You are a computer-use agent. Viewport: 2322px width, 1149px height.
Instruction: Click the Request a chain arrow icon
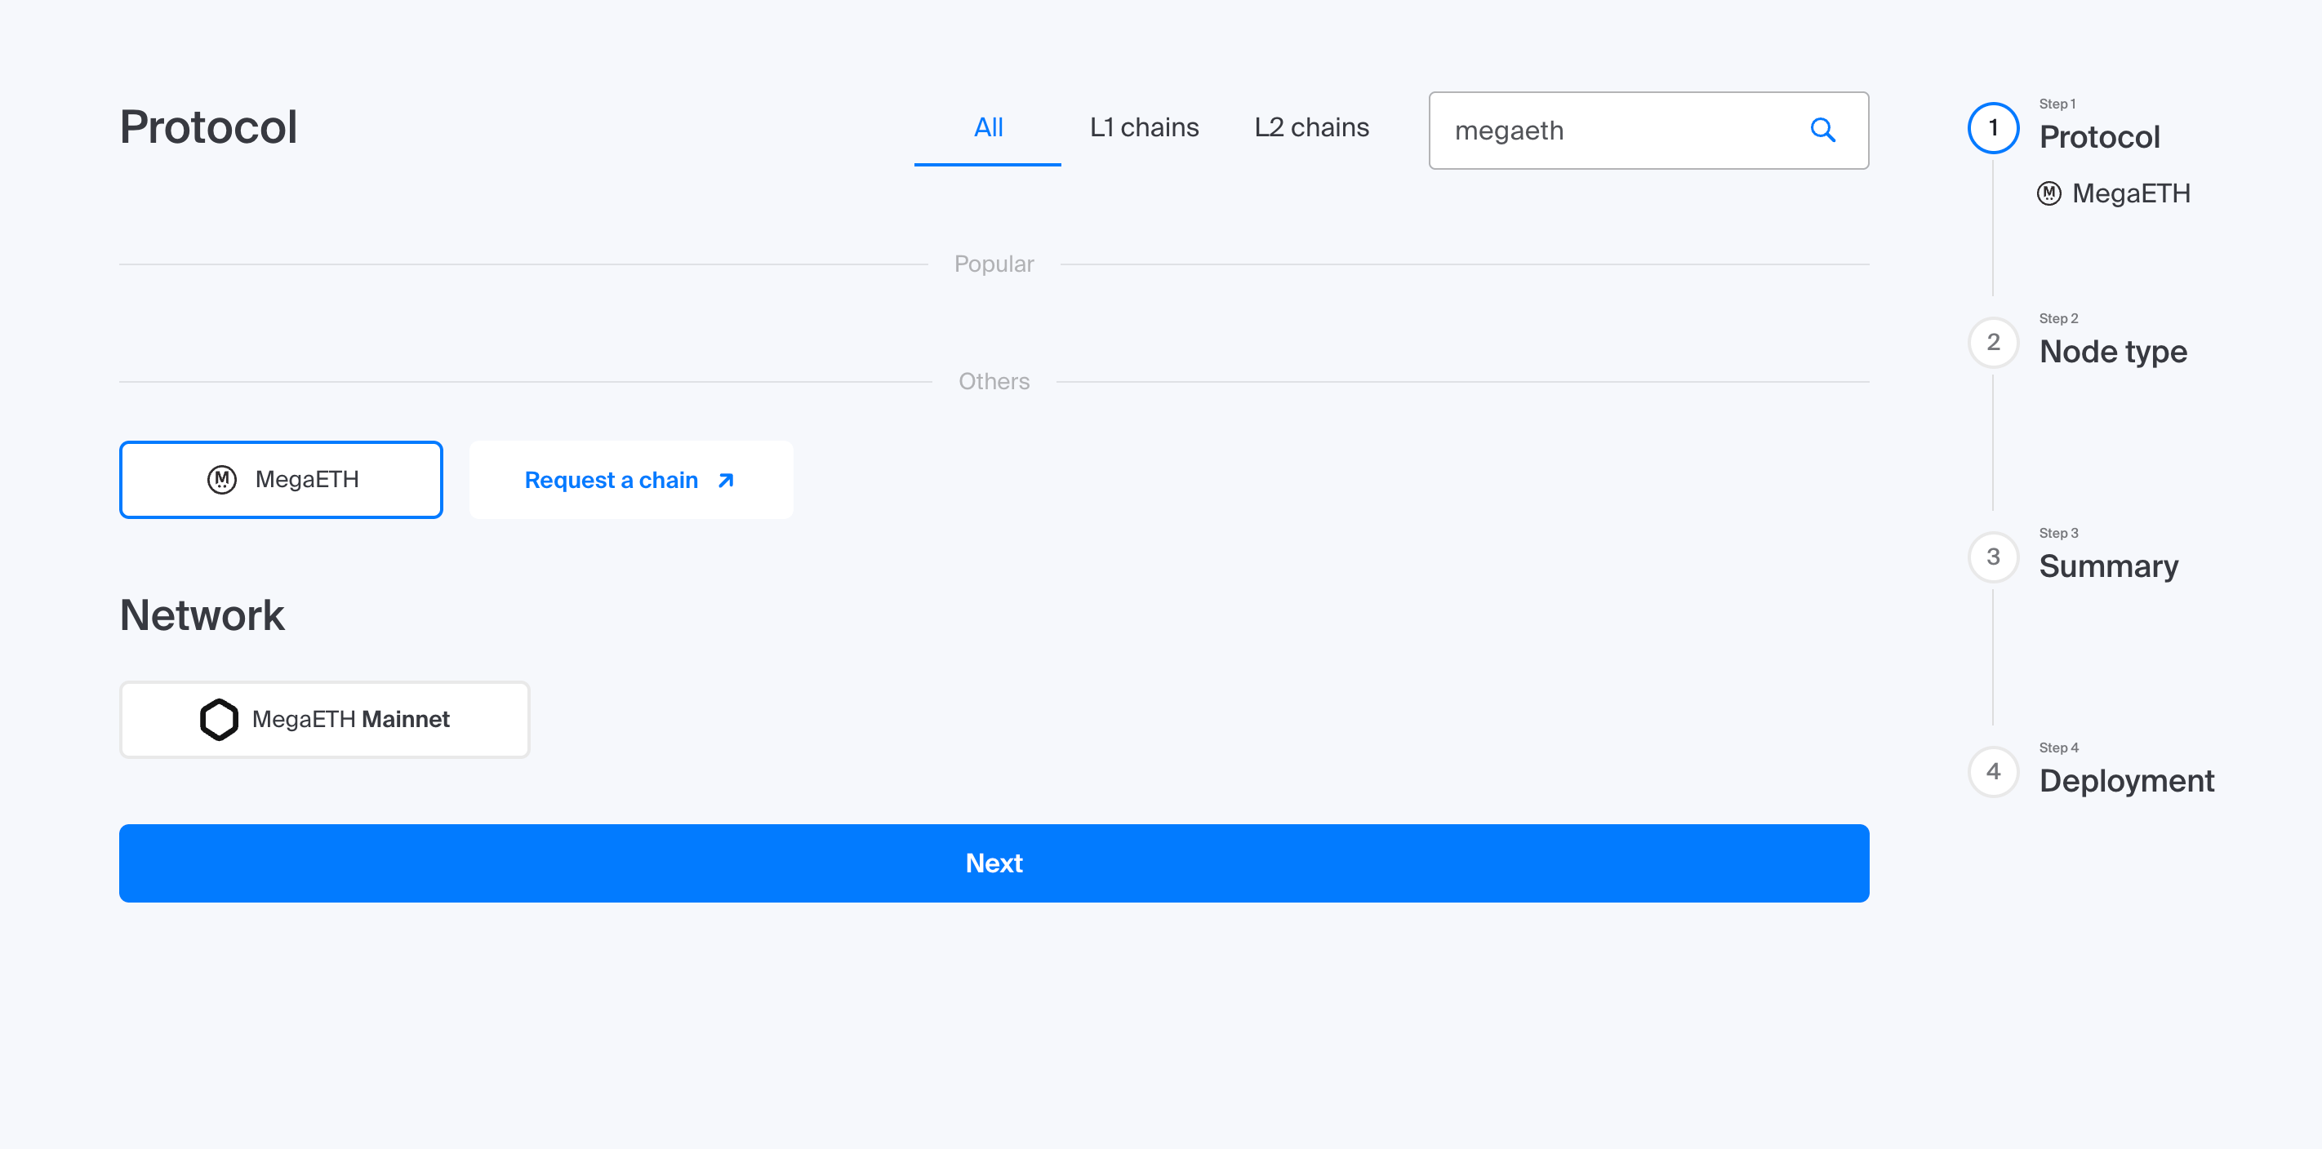pyautogui.click(x=726, y=481)
